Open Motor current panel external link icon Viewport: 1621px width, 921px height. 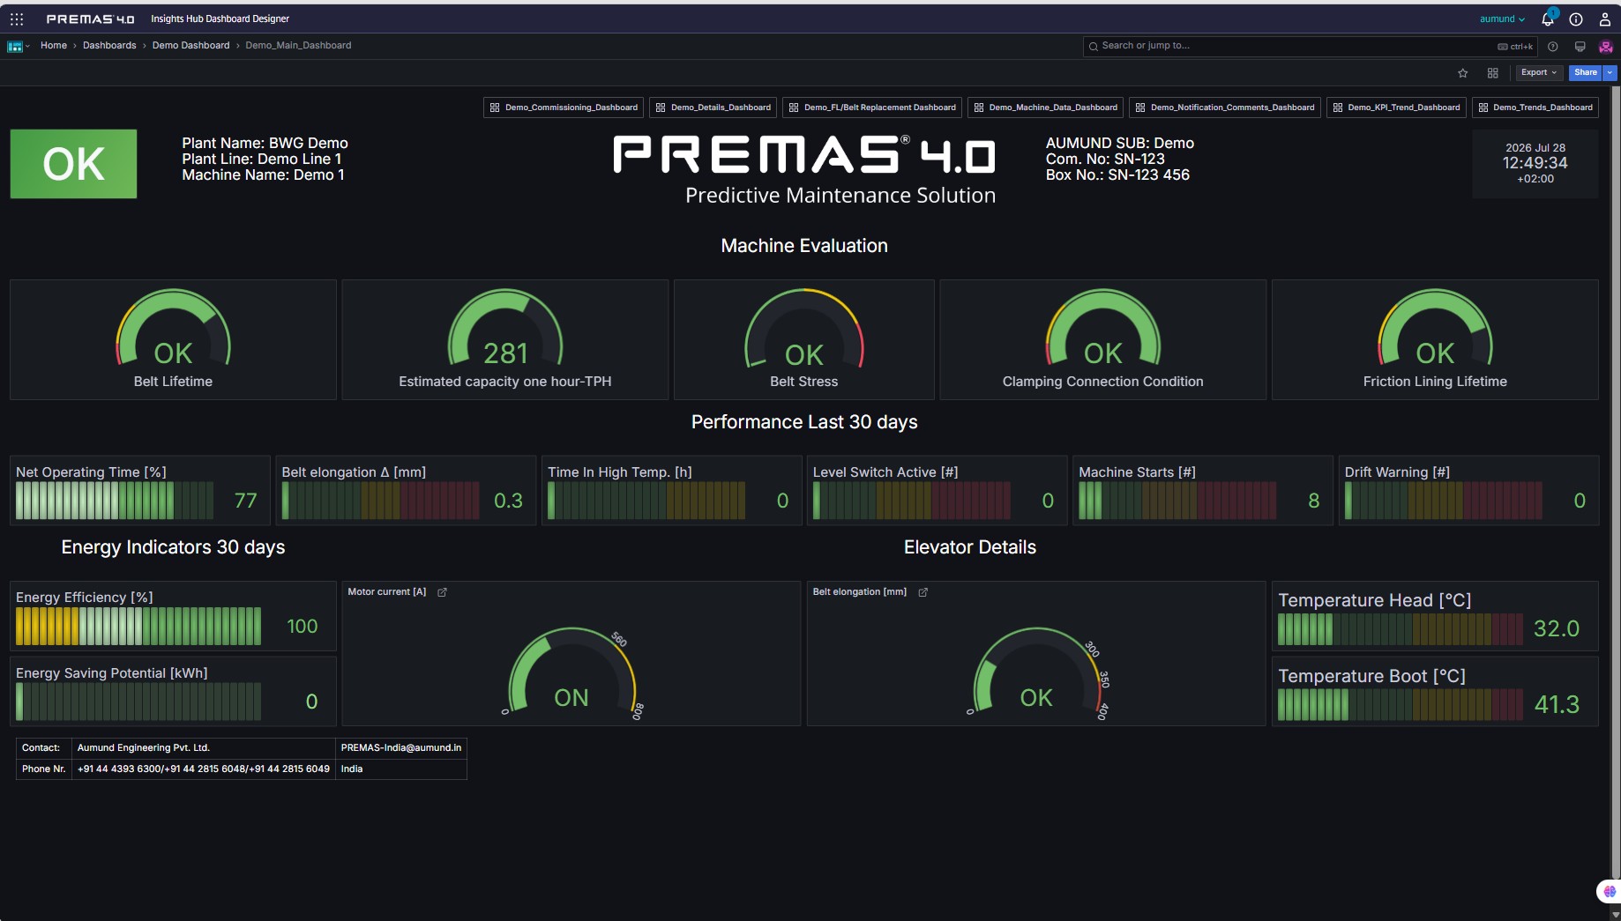point(443,592)
